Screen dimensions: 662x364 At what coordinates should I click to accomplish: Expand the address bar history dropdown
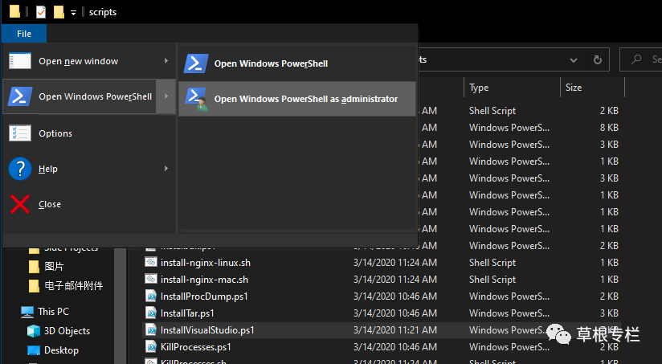(574, 59)
